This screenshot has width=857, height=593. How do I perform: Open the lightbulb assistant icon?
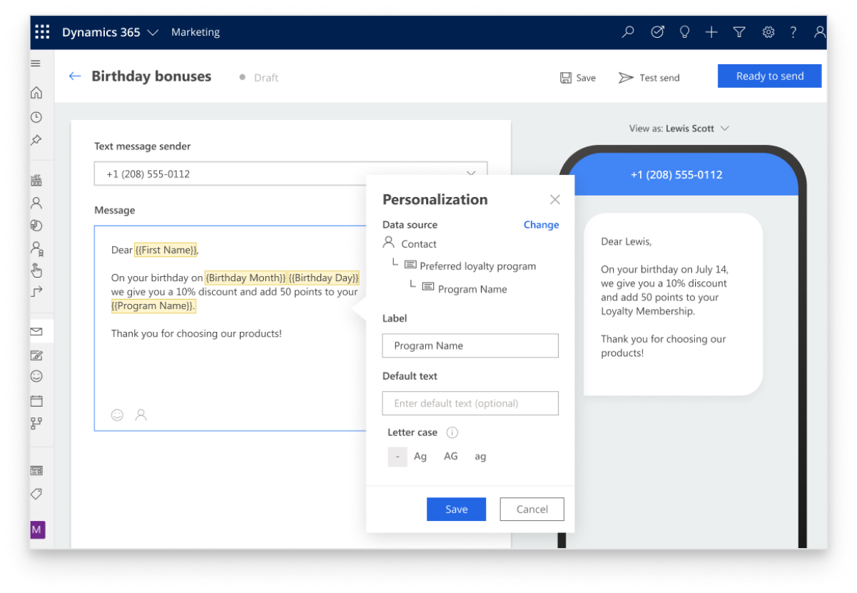[684, 32]
